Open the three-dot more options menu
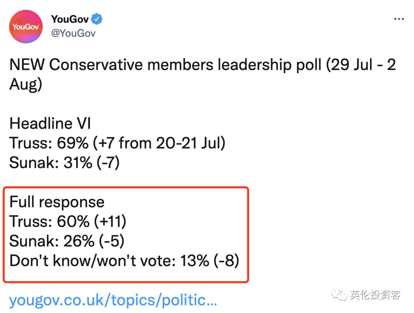The width and height of the screenshot is (414, 313). [399, 19]
